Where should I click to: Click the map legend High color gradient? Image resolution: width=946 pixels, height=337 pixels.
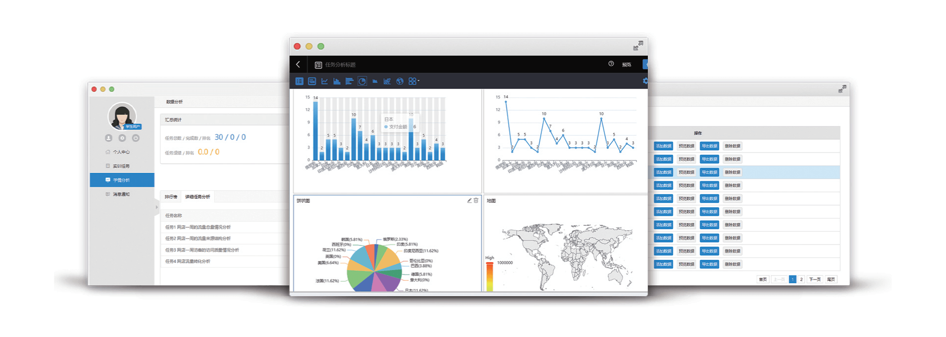490,276
